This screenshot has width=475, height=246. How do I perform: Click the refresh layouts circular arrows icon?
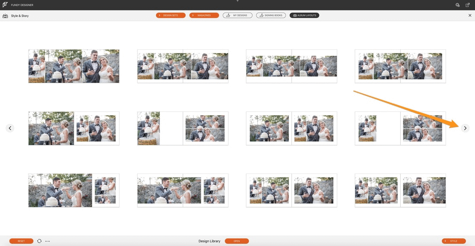39,241
